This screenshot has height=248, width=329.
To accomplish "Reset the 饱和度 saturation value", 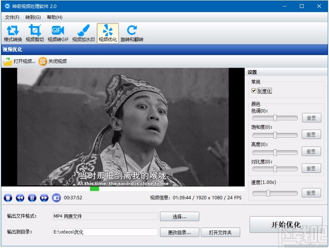I will (x=311, y=135).
